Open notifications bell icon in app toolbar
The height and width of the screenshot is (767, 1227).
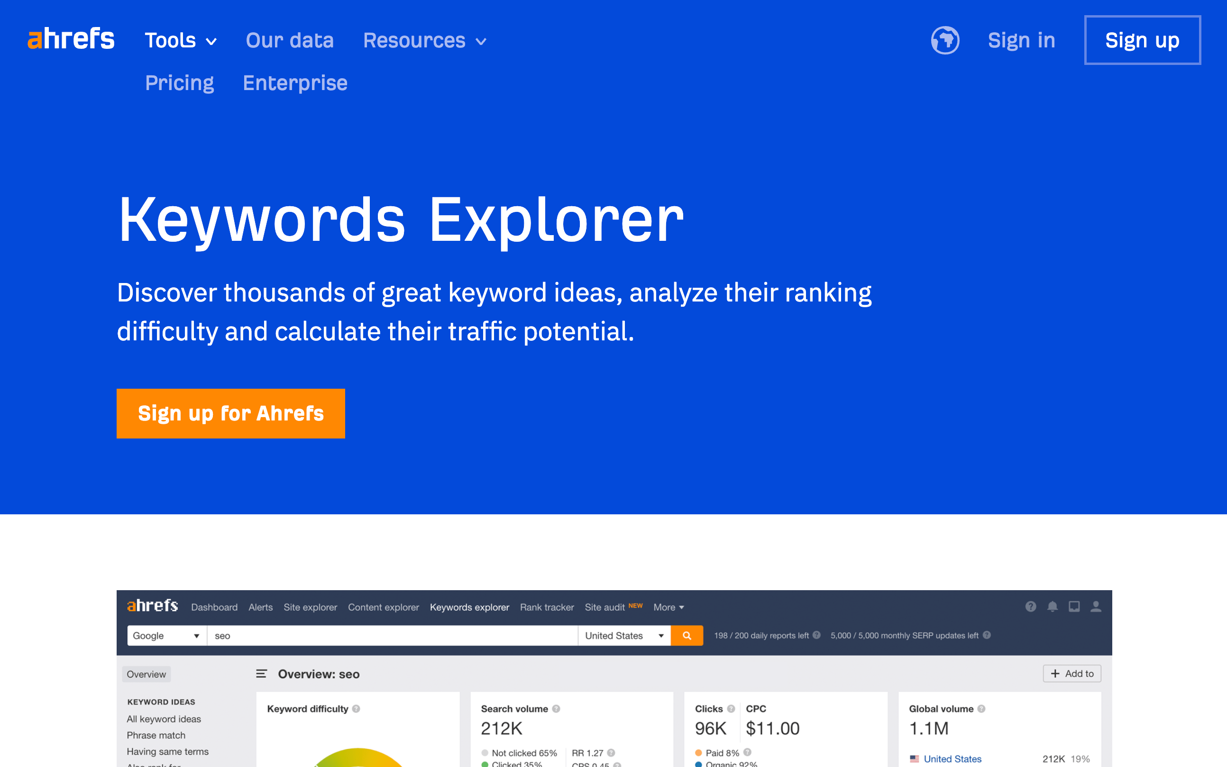[x=1053, y=607]
